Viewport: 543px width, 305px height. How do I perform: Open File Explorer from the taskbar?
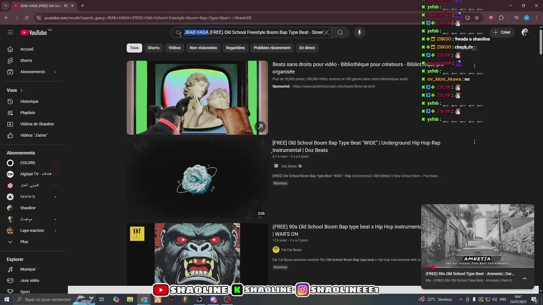pyautogui.click(x=130, y=299)
